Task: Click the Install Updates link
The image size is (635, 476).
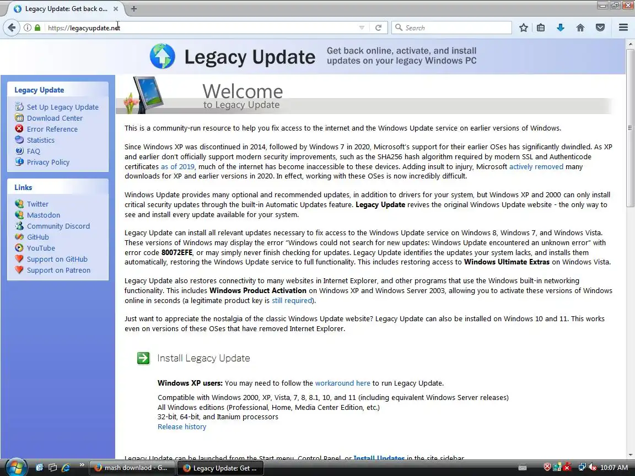Action: (379, 458)
